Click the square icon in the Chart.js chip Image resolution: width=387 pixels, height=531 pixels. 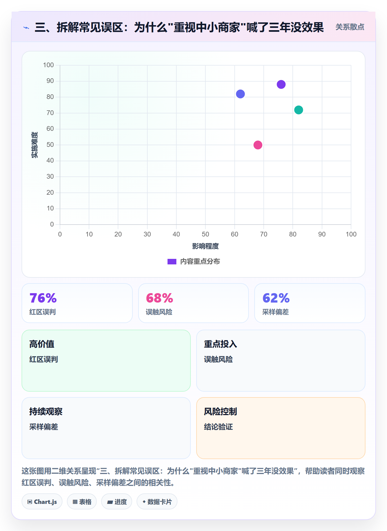click(30, 502)
